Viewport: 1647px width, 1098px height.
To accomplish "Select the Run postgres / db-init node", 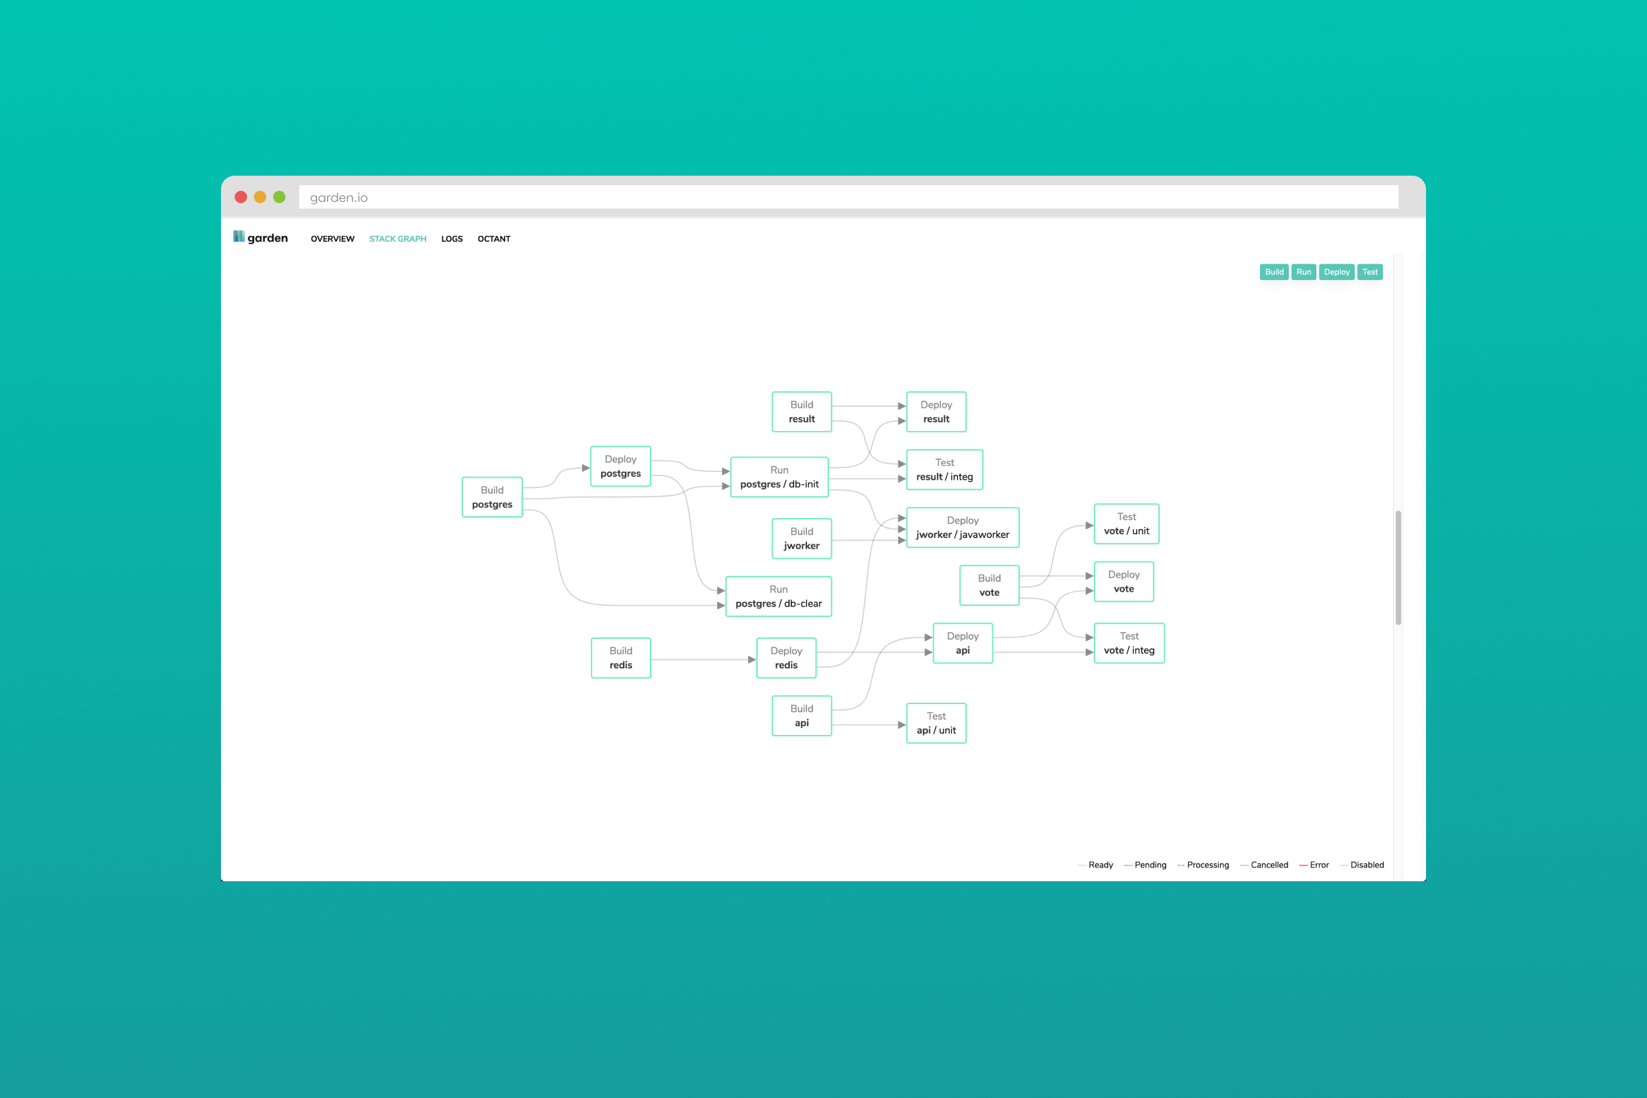I will pos(780,477).
